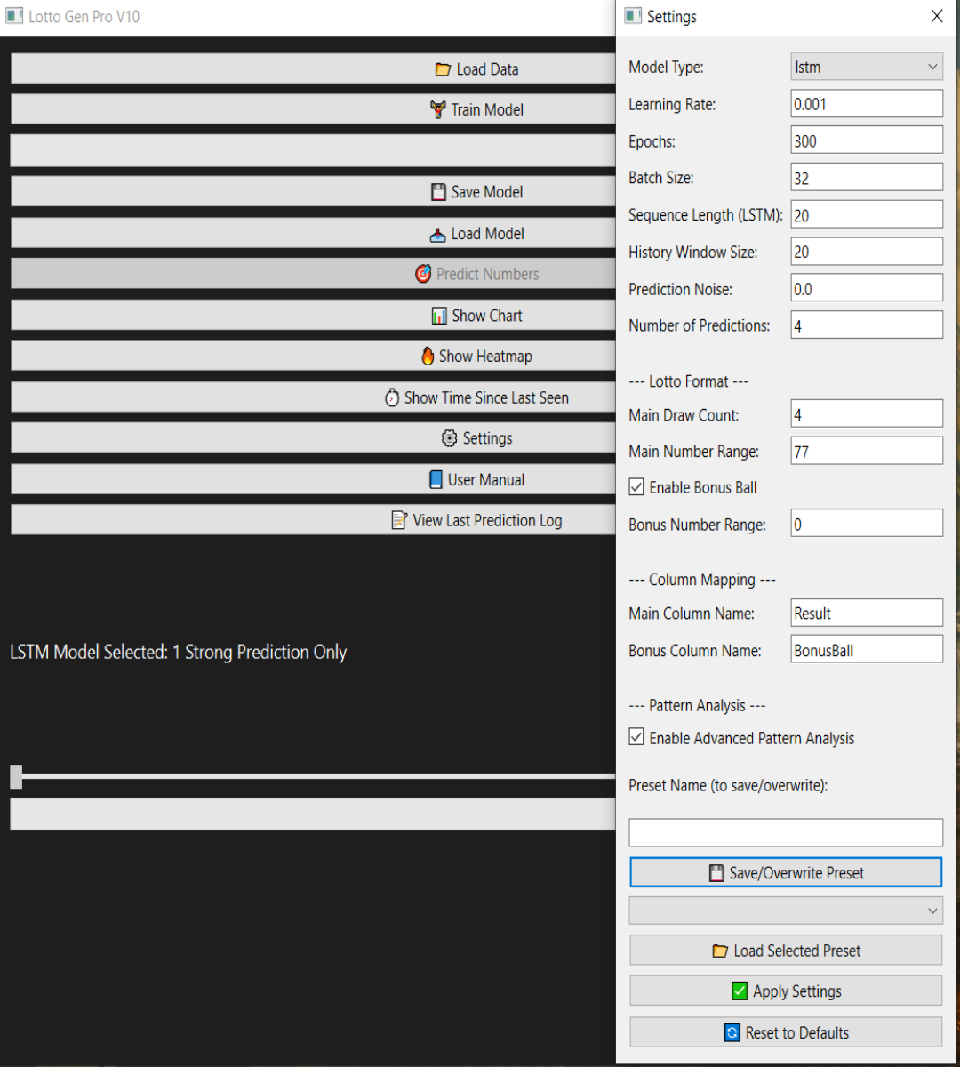The height and width of the screenshot is (1067, 960).
Task: Click the flame icon for Show Heatmap
Action: pos(428,356)
